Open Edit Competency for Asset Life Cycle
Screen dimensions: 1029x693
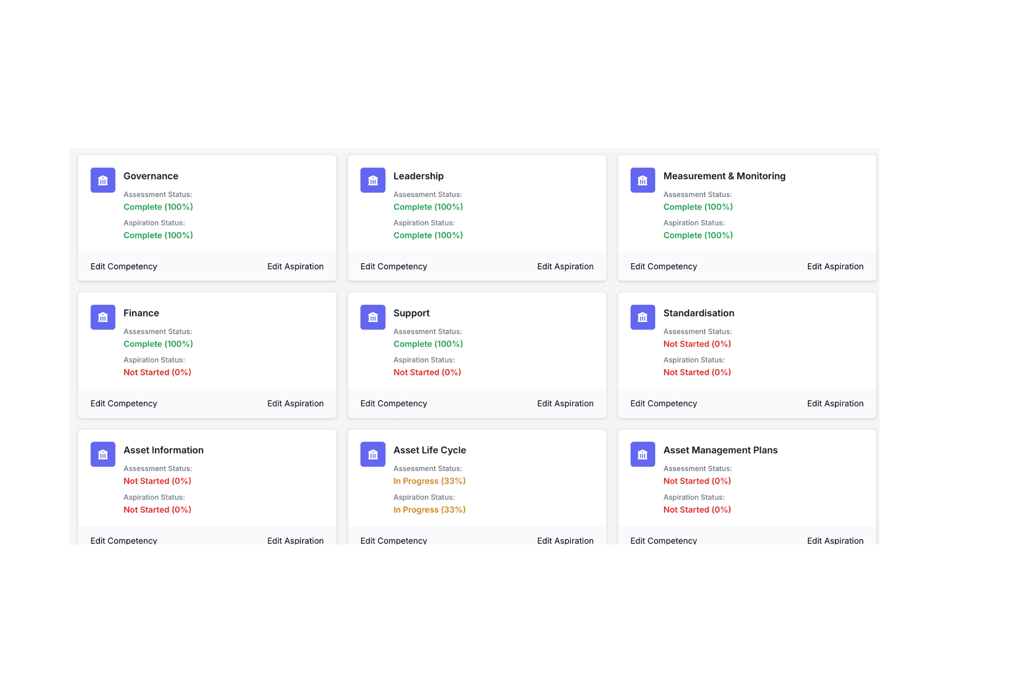click(x=393, y=541)
